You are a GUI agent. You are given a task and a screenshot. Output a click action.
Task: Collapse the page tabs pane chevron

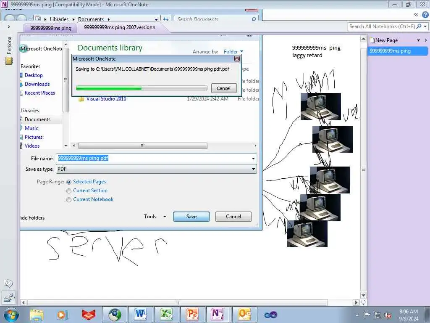click(426, 40)
